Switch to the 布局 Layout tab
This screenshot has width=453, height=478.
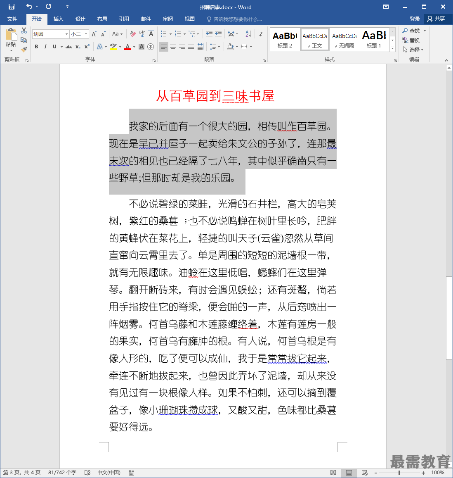(102, 19)
